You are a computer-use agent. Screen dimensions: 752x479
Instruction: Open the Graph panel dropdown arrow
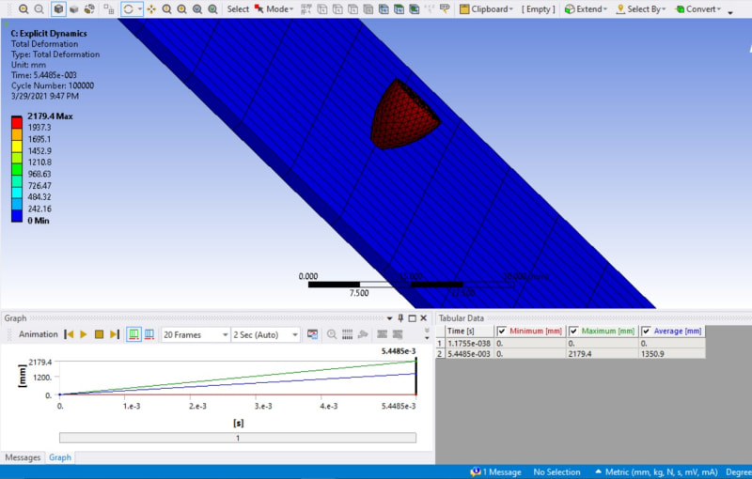[389, 318]
